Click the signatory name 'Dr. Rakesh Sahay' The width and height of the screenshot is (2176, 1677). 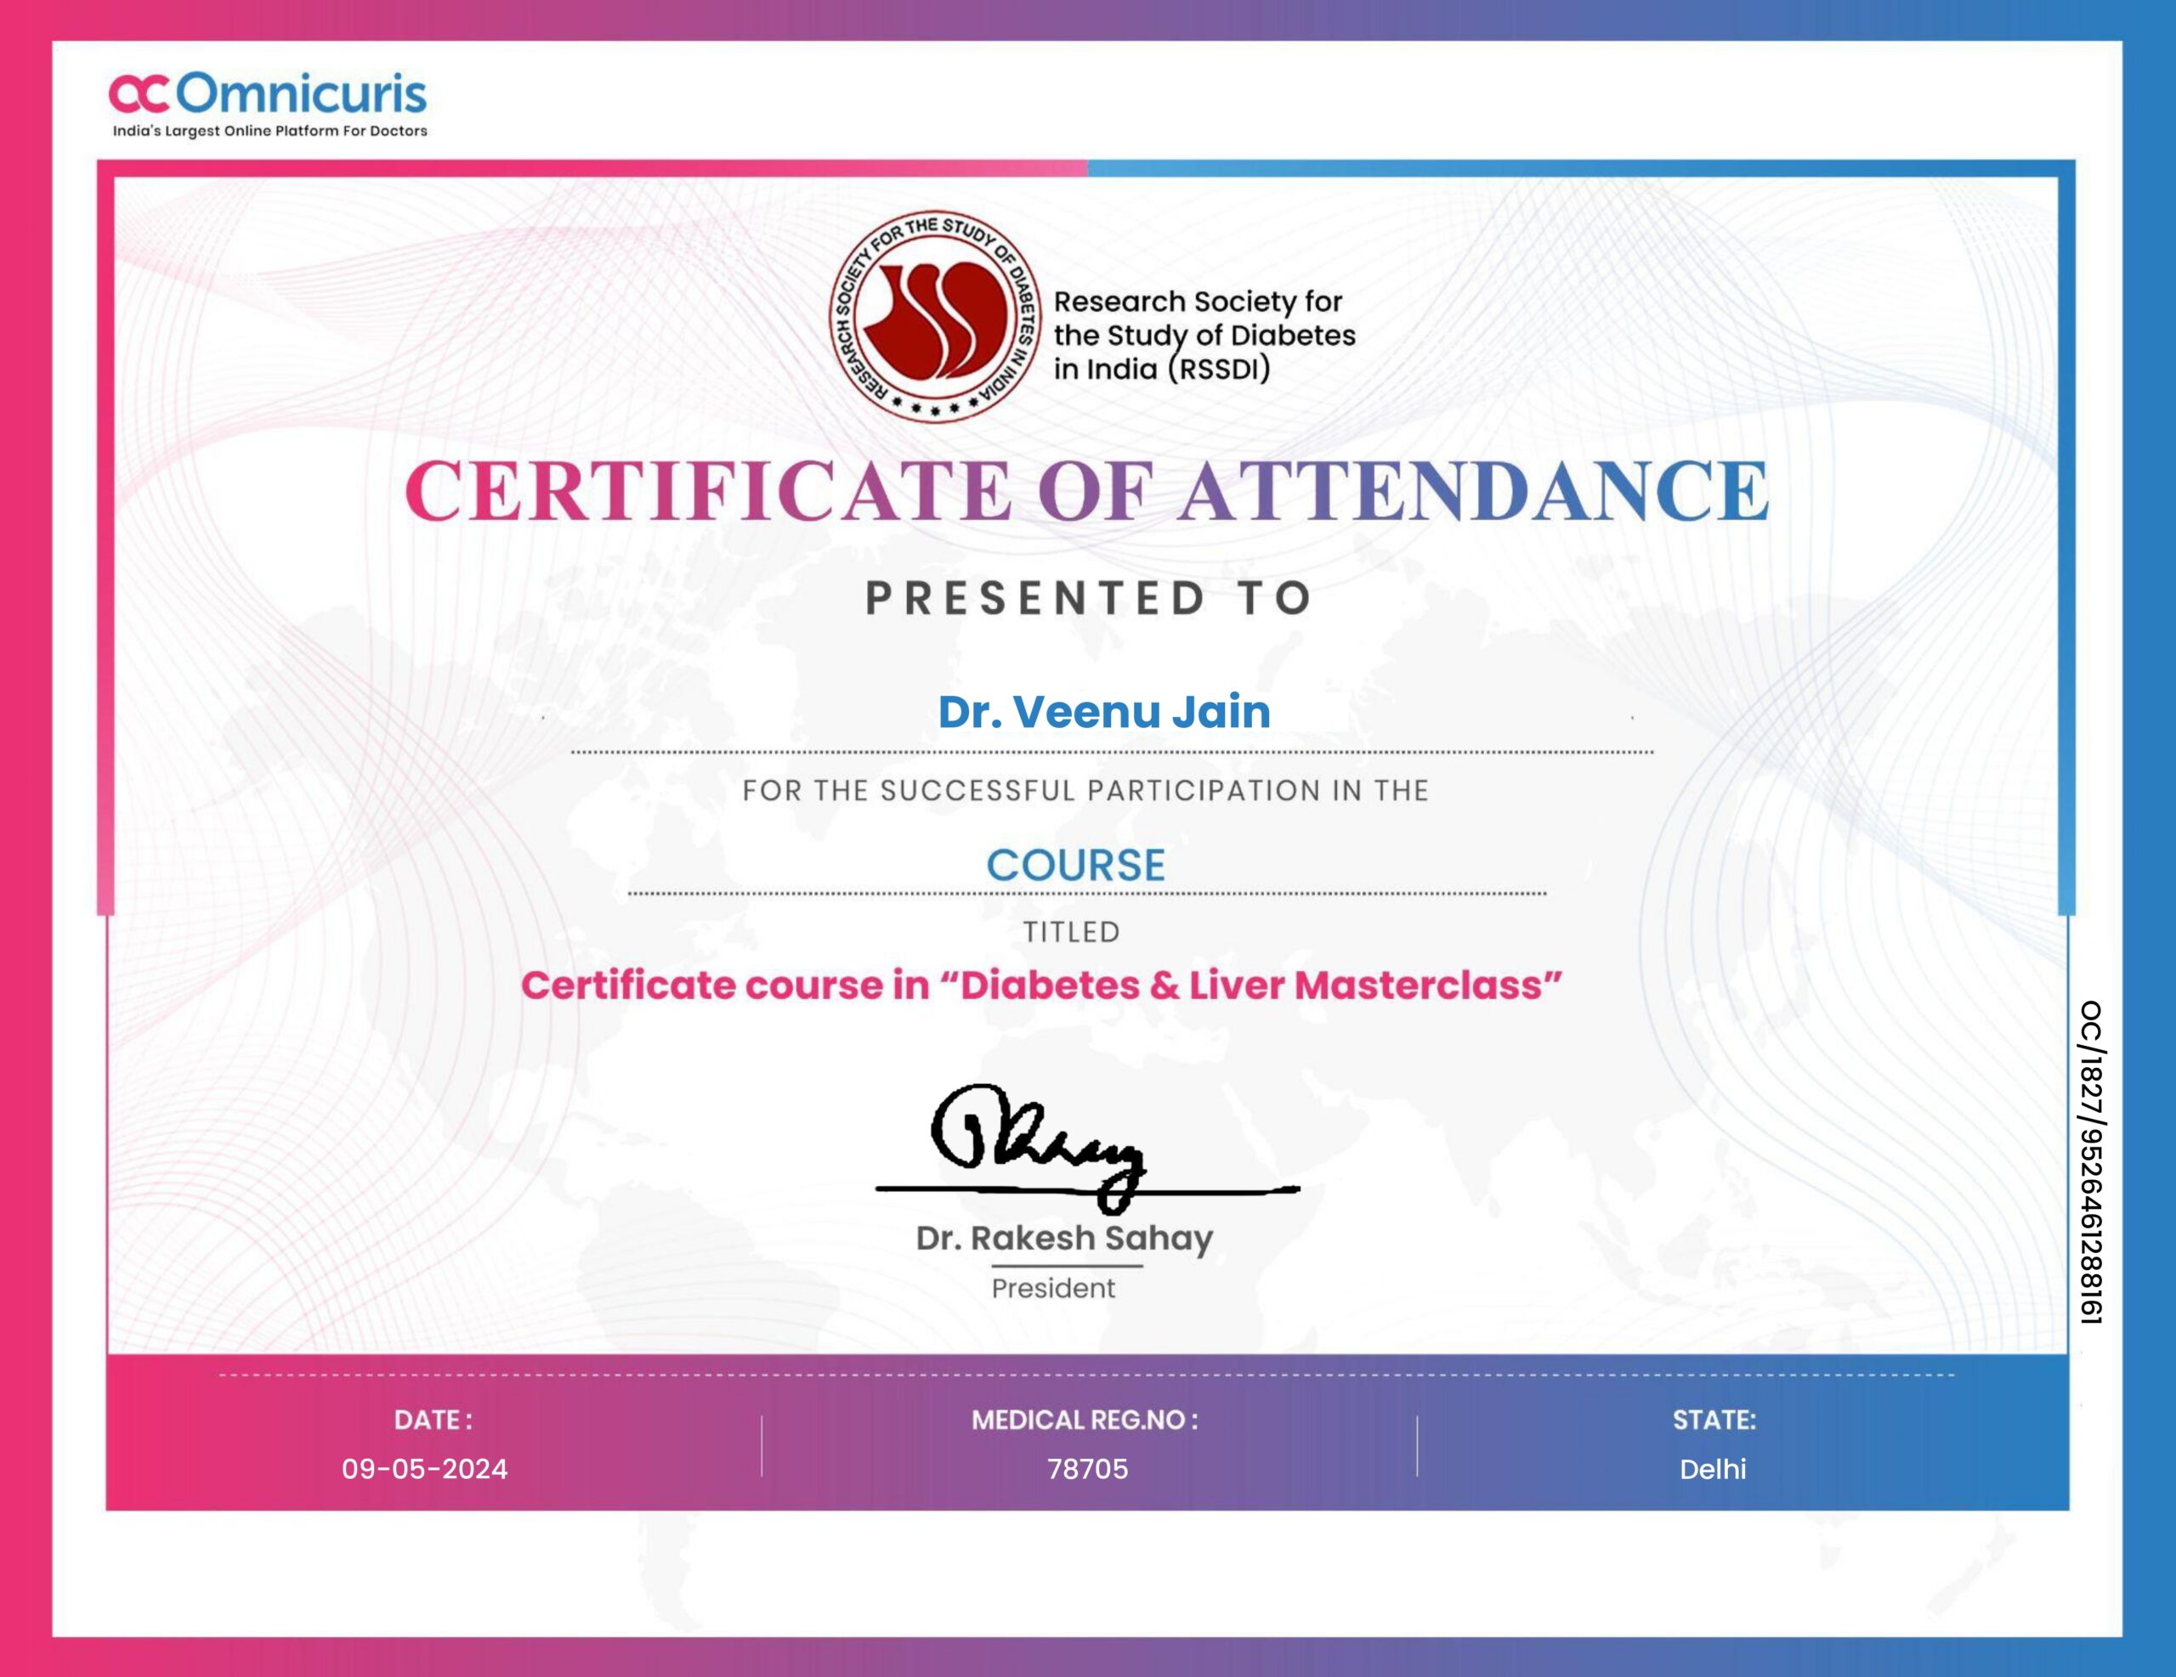click(x=1064, y=1239)
